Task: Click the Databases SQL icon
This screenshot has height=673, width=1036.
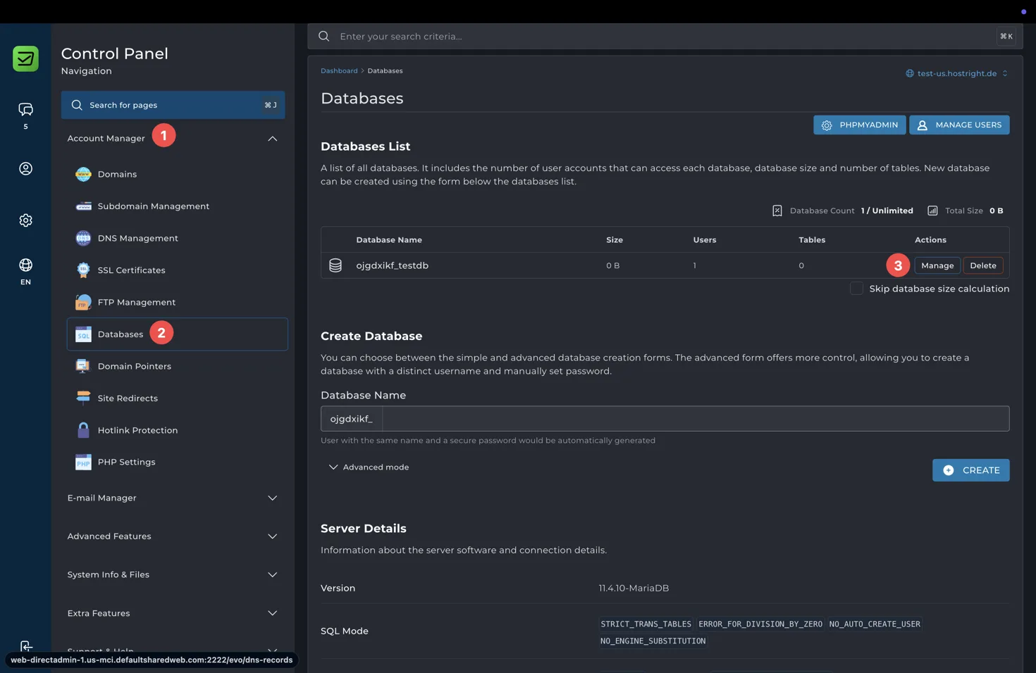Action: 83,334
